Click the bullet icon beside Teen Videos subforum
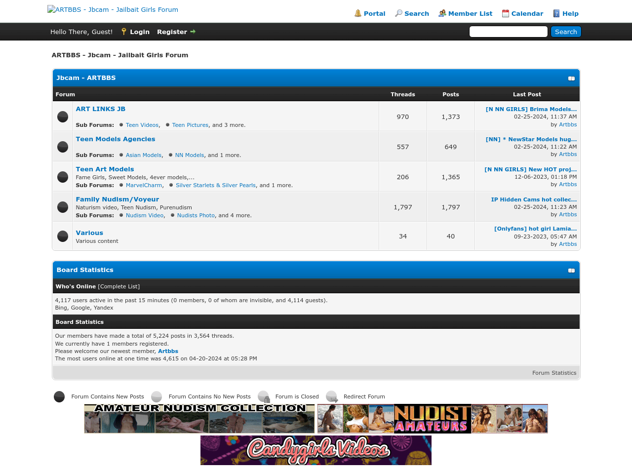 (x=120, y=125)
